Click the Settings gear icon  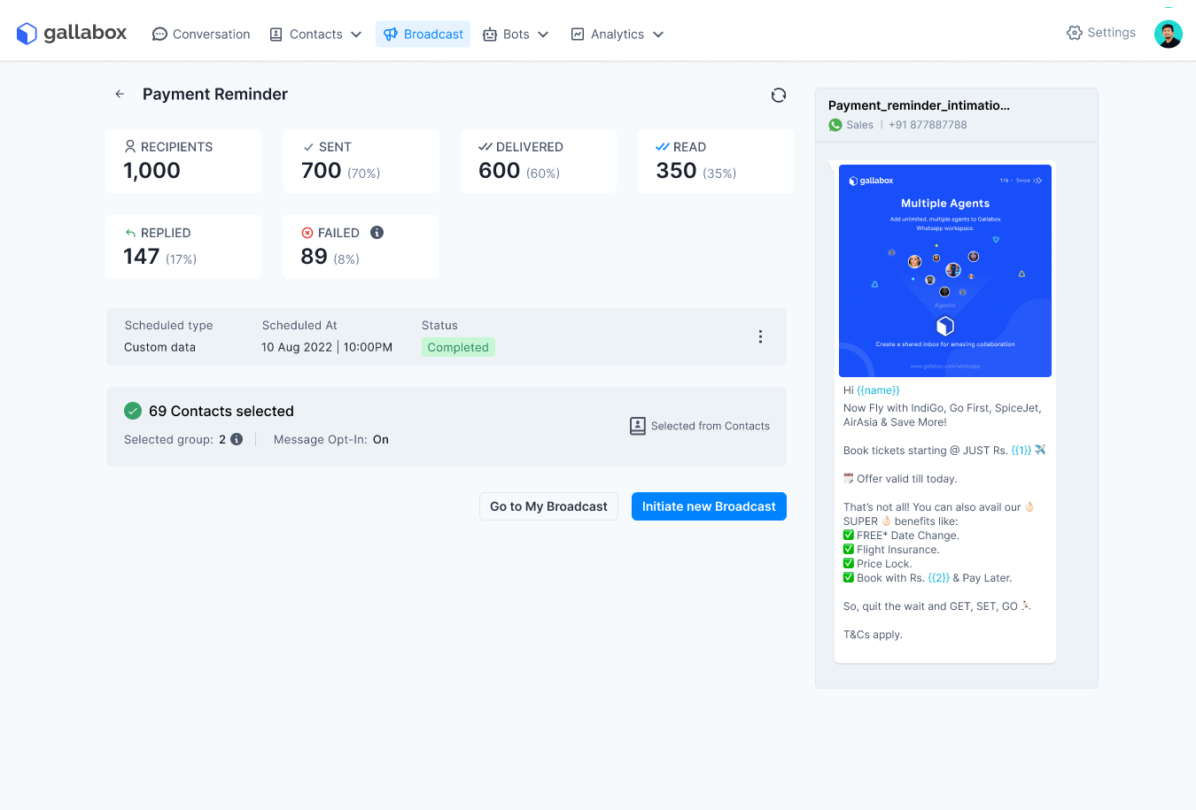click(1075, 33)
